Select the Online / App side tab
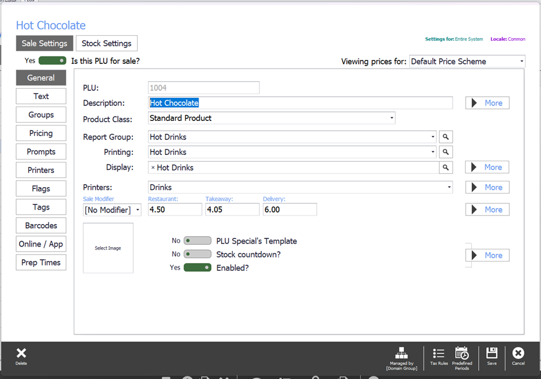Screen dimensions: 541x379 [41, 244]
